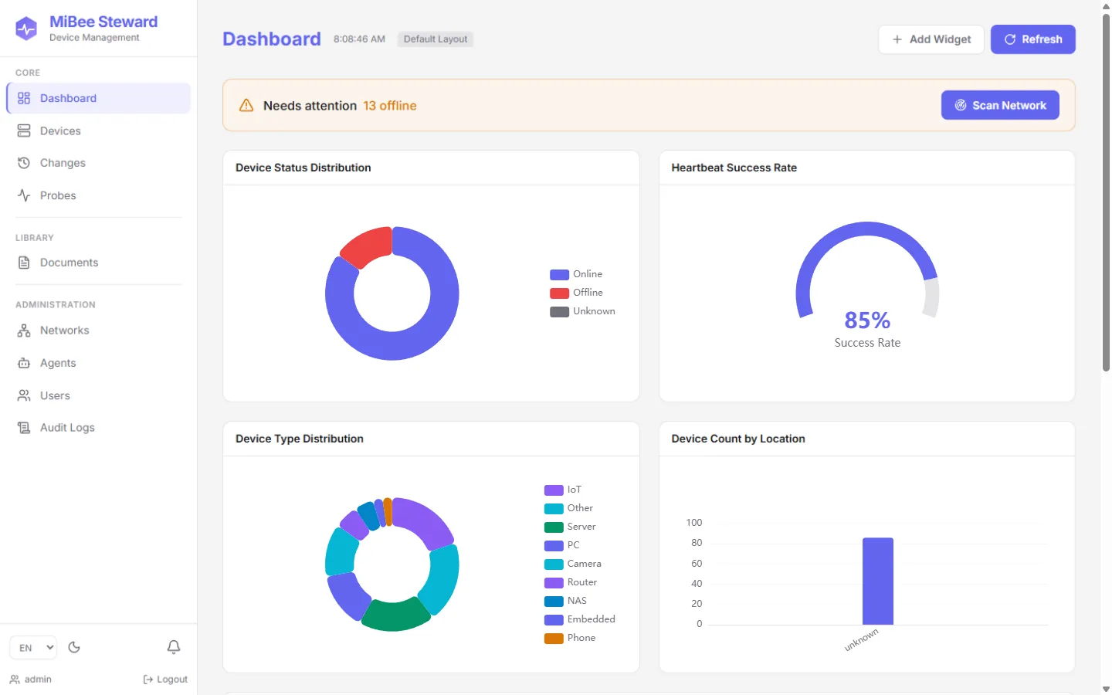
Task: Click the 85% Success Rate gauge value
Action: click(867, 320)
